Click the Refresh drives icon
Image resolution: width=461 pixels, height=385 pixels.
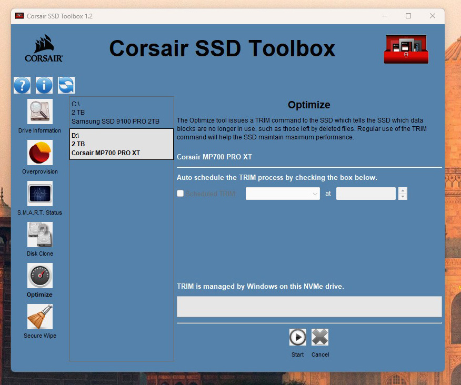coord(66,85)
